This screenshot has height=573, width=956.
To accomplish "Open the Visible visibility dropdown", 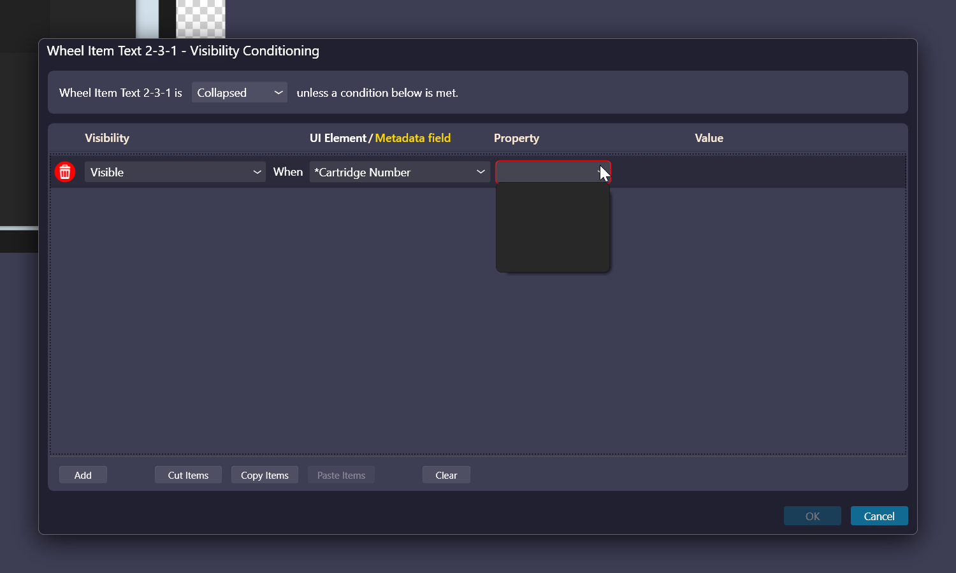I will coord(175,172).
